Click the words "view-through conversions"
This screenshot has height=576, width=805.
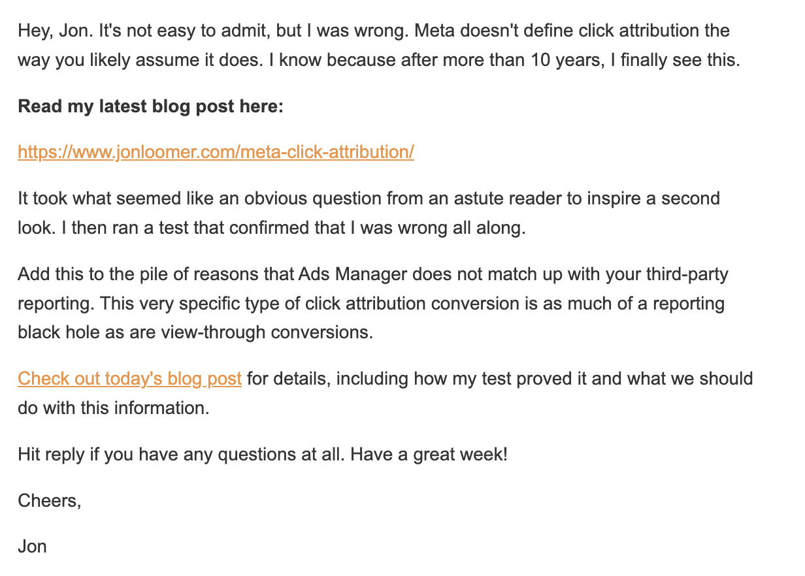point(267,332)
